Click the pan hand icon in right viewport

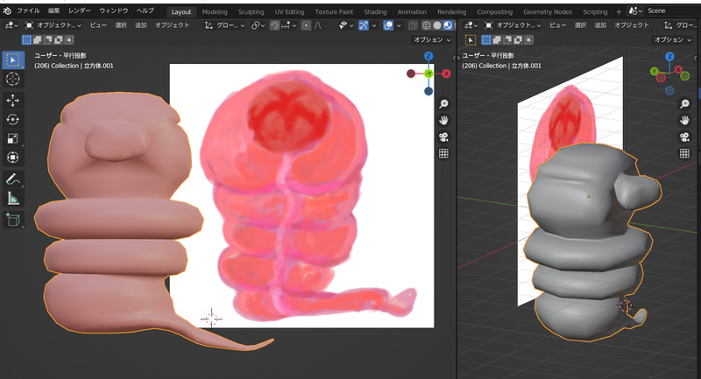tap(684, 120)
